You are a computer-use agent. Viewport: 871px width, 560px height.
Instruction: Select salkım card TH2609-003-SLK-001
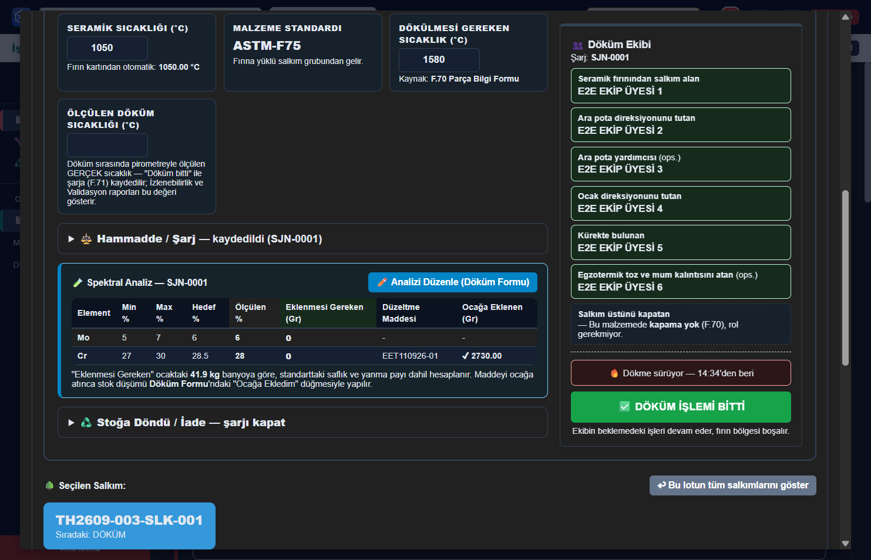(x=129, y=526)
